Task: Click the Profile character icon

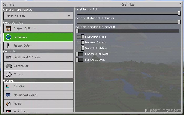Action: click(x=8, y=87)
